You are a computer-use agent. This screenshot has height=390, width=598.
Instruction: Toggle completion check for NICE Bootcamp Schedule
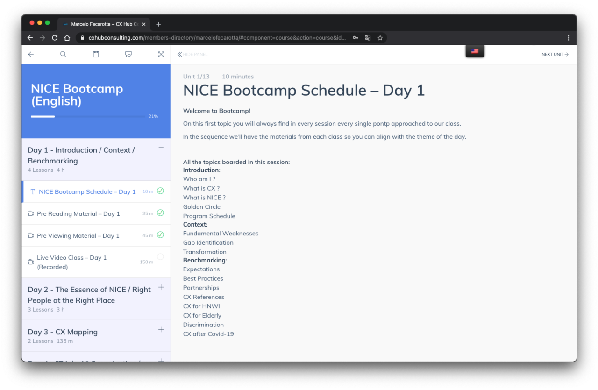(x=160, y=191)
